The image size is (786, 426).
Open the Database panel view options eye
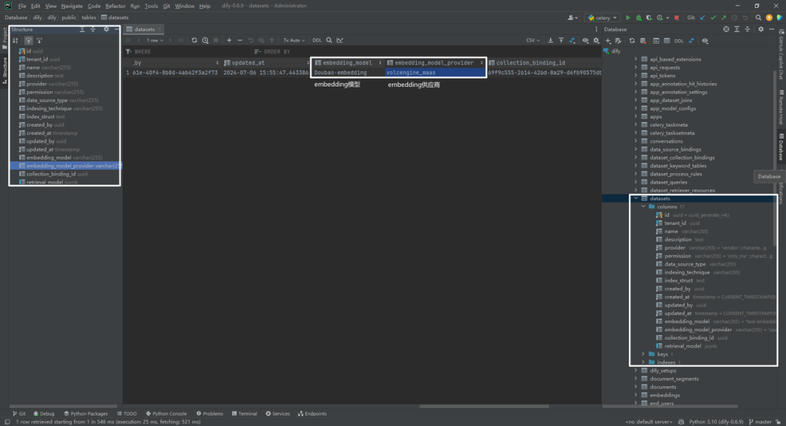tap(704, 41)
